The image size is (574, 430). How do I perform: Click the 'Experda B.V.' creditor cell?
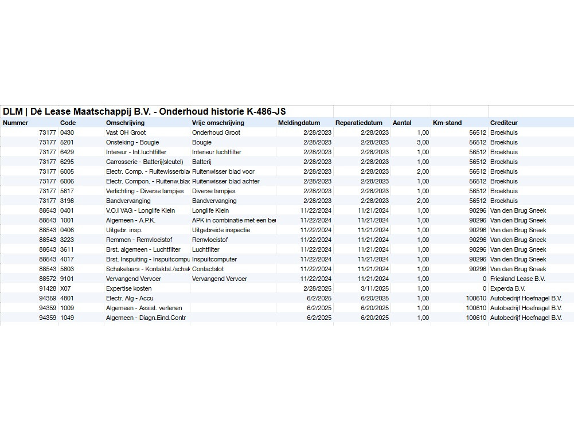tap(508, 288)
